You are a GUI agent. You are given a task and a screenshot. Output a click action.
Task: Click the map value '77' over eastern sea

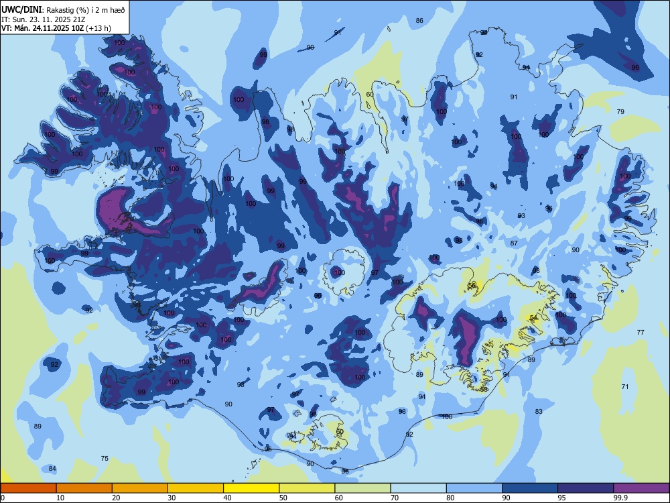pyautogui.click(x=641, y=333)
